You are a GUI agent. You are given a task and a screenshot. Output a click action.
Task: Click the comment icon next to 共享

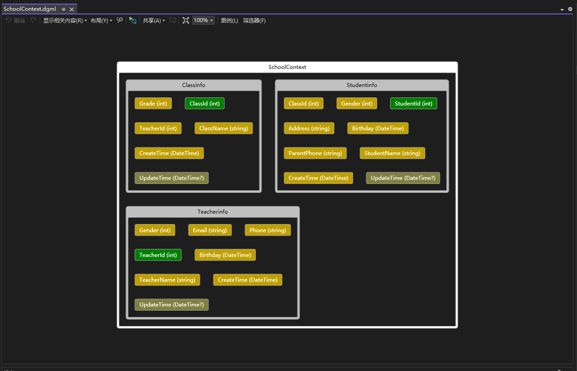pyautogui.click(x=172, y=20)
